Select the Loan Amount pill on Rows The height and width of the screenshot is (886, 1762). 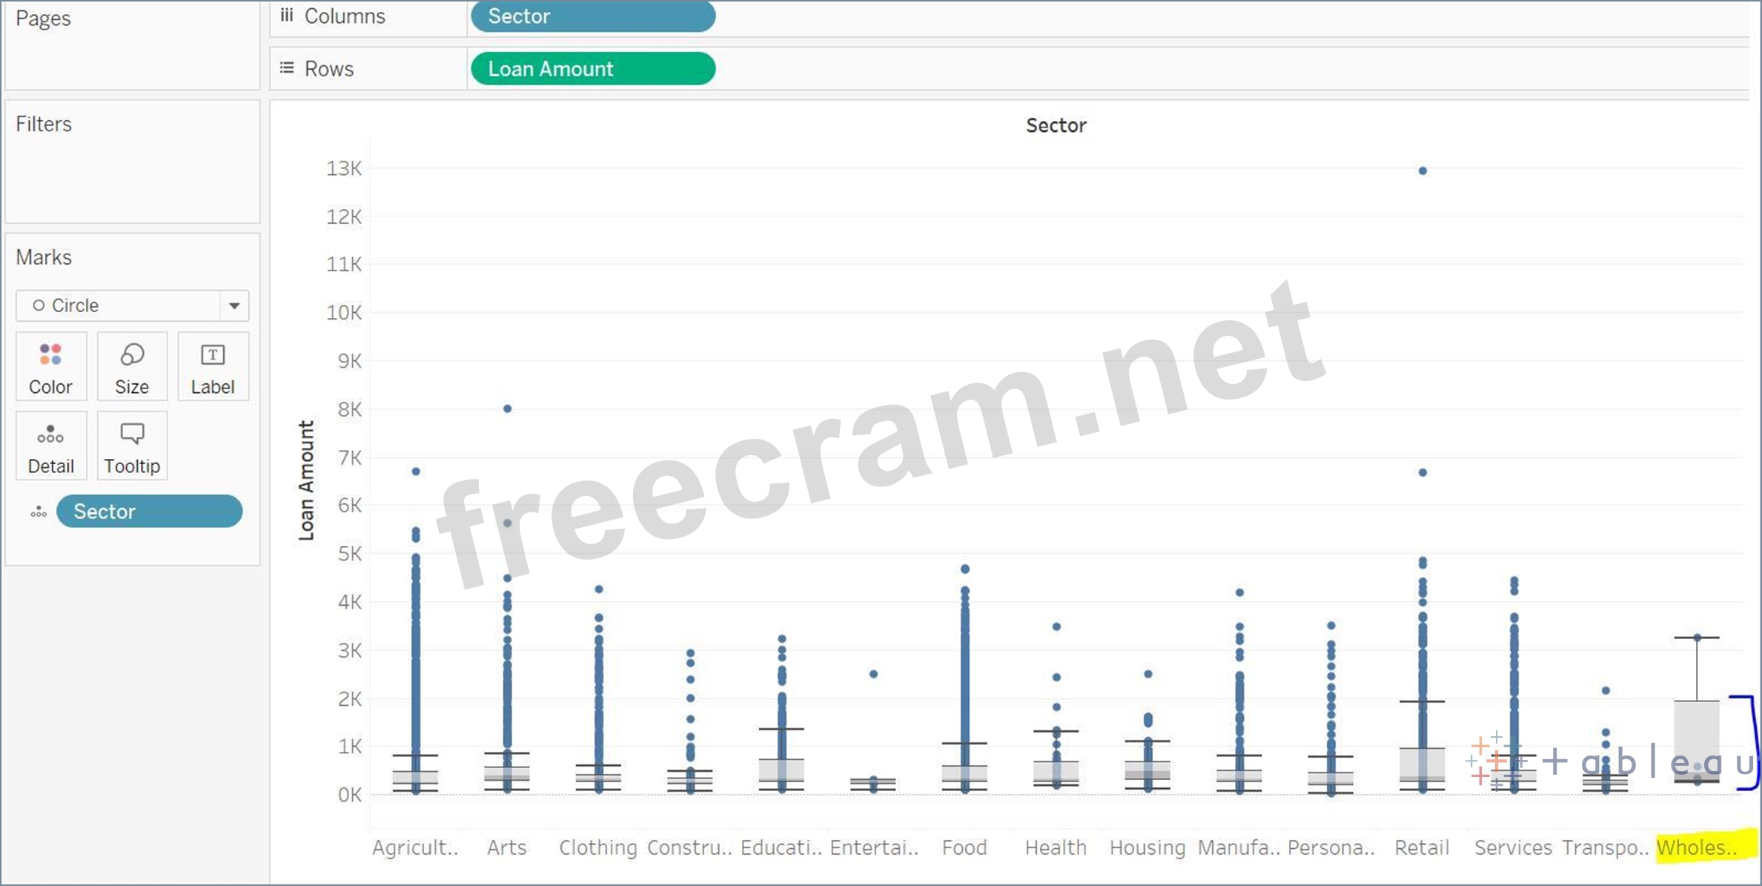pos(592,69)
